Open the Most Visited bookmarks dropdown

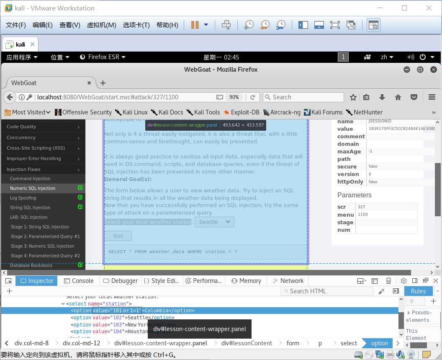(x=27, y=112)
